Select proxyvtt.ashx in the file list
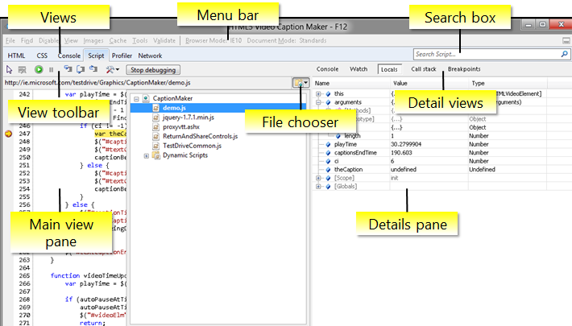The image size is (572, 326). pos(181,127)
